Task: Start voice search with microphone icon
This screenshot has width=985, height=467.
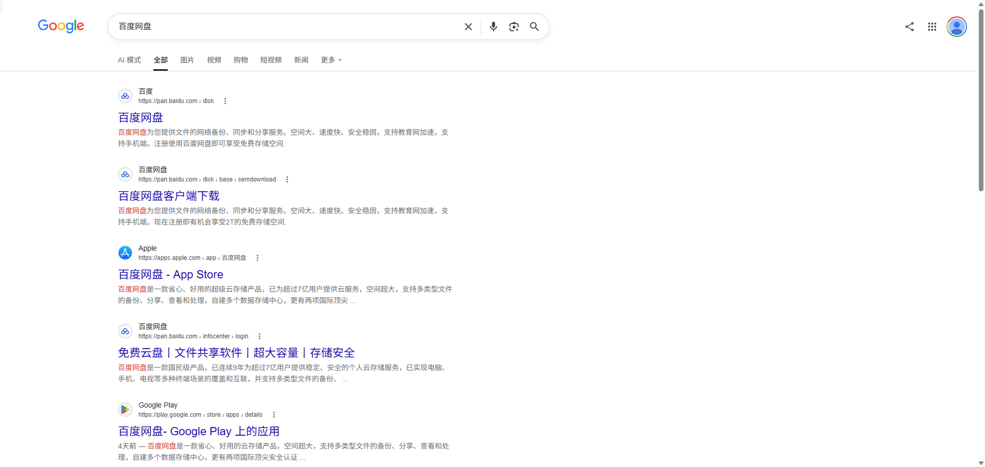Action: click(x=494, y=27)
